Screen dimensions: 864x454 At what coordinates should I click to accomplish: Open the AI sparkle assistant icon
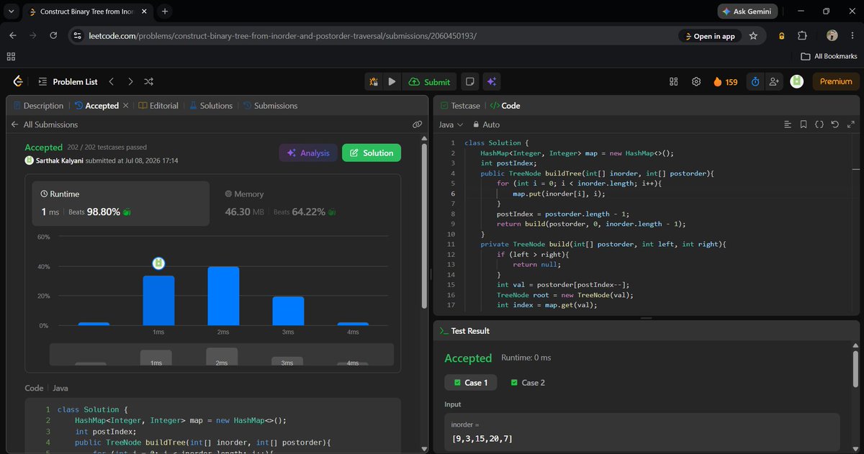coord(491,81)
